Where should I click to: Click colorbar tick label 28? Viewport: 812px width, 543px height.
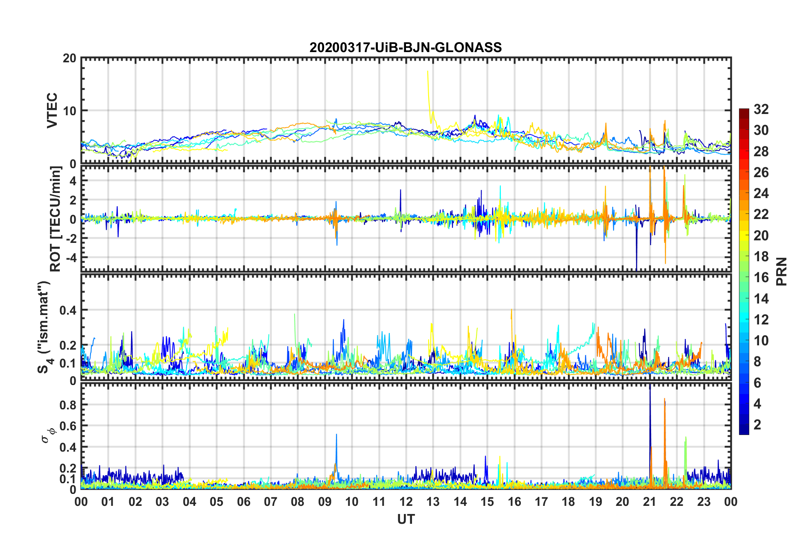tap(761, 152)
